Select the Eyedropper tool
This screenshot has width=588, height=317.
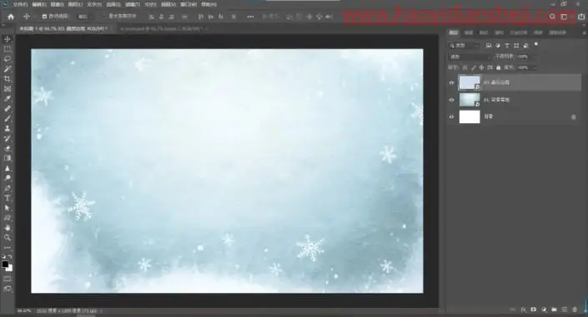[x=8, y=99]
